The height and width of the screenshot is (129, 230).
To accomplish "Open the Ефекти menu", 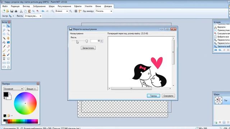I will coord(78,6).
